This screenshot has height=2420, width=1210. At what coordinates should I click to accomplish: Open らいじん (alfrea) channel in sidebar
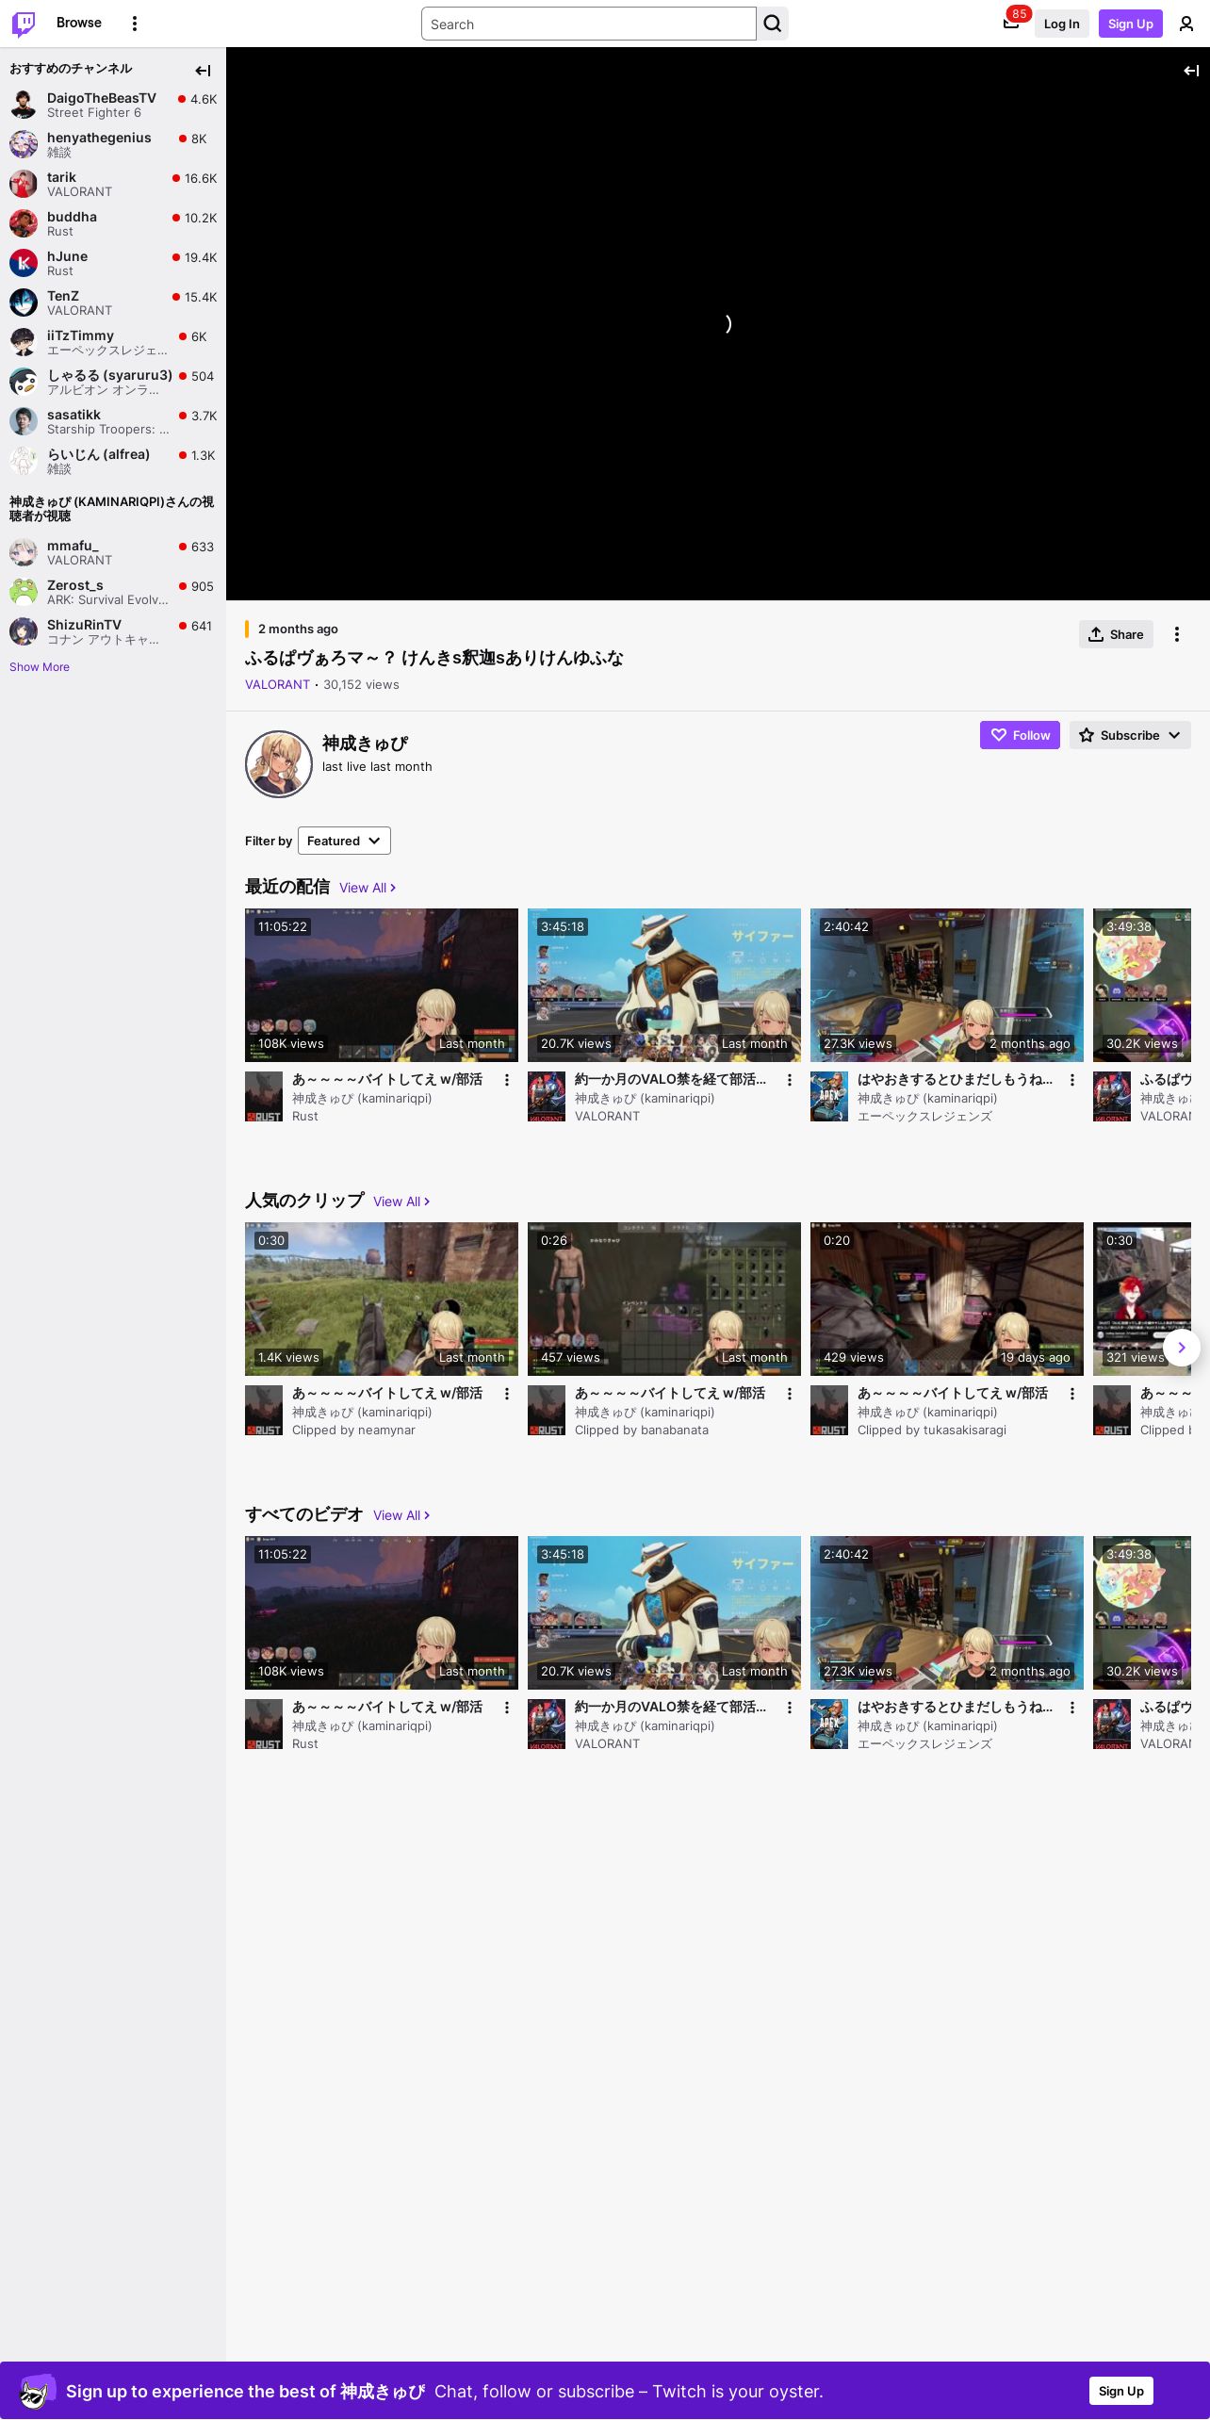113,461
